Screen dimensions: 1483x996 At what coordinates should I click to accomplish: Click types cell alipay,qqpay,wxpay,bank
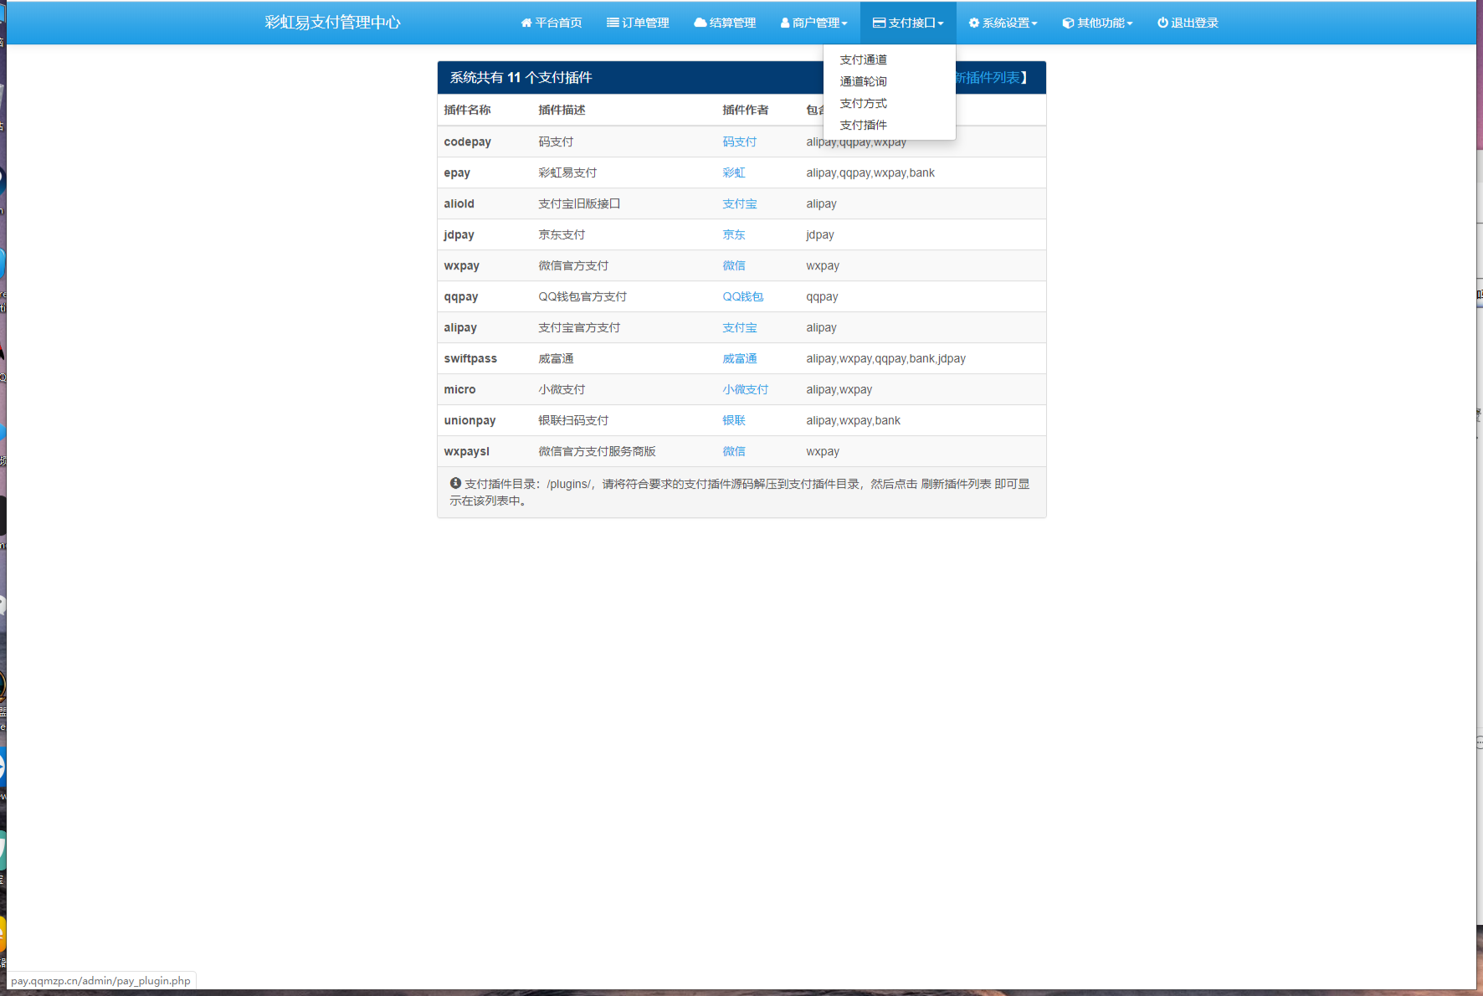point(870,173)
